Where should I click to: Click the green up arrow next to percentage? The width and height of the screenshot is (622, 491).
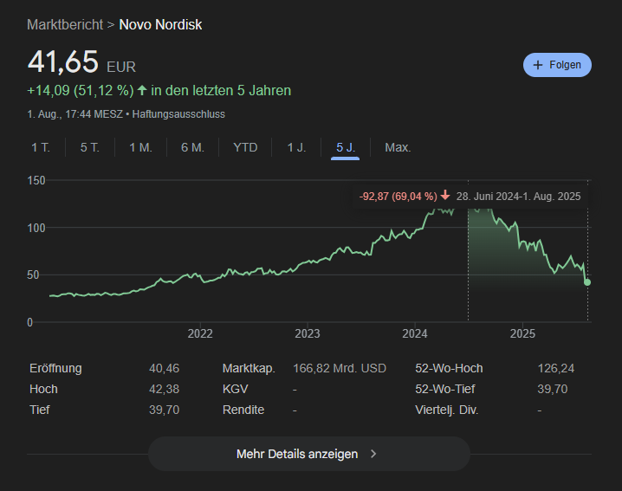142,90
